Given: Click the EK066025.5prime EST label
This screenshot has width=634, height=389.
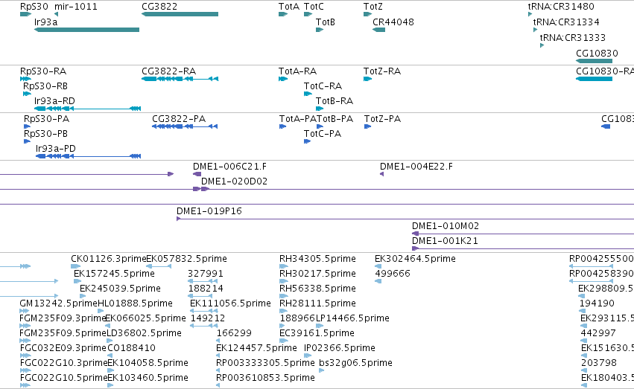Looking at the screenshot, I should [145, 319].
